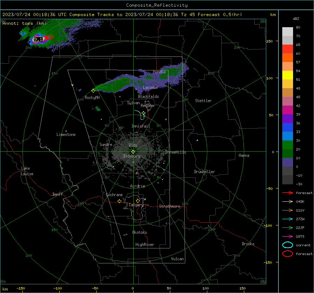Screen dimensions: 314x293
Task: Click the Sylvan label
Action: [133, 103]
